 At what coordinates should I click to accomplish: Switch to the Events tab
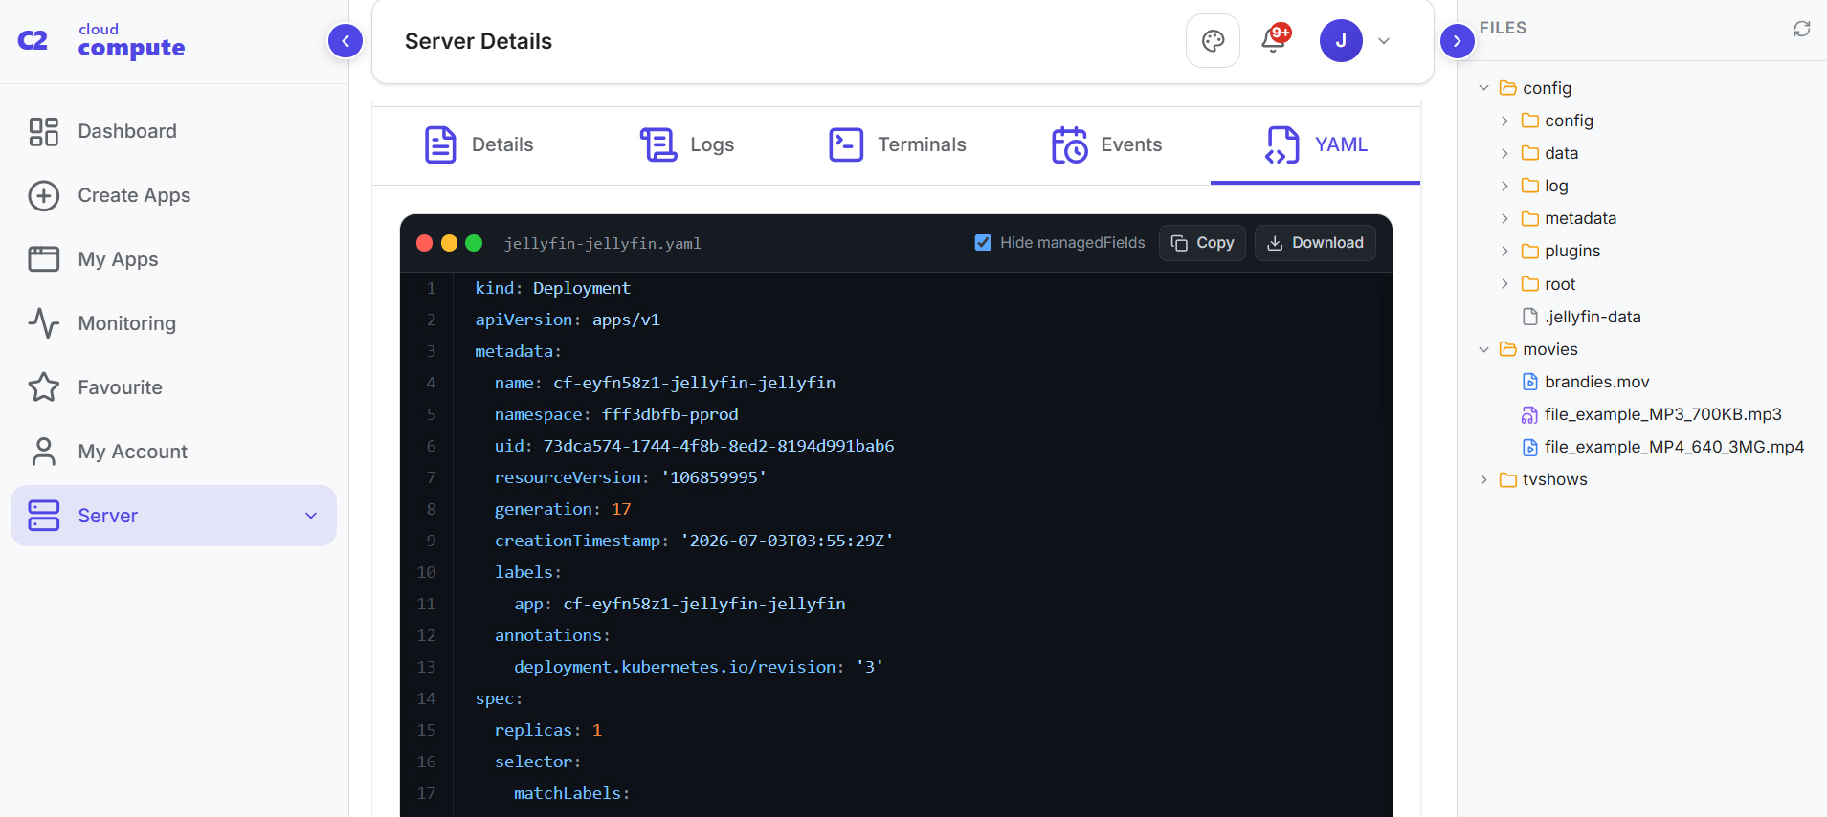(1106, 144)
